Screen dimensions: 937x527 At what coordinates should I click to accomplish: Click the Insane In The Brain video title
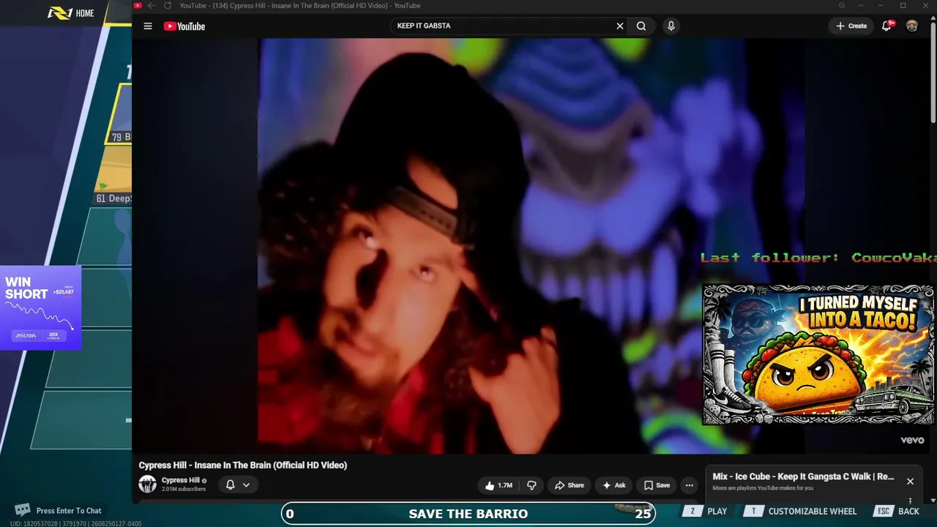(x=243, y=465)
